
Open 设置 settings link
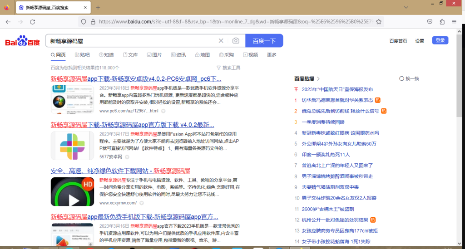pos(420,41)
